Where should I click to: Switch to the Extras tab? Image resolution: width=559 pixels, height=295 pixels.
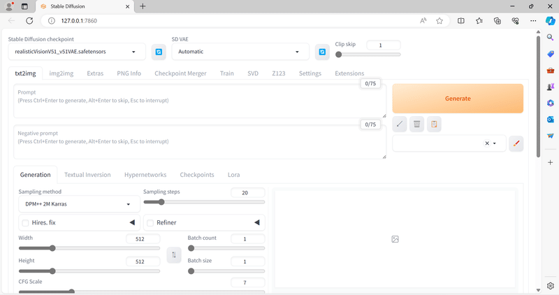(x=95, y=73)
